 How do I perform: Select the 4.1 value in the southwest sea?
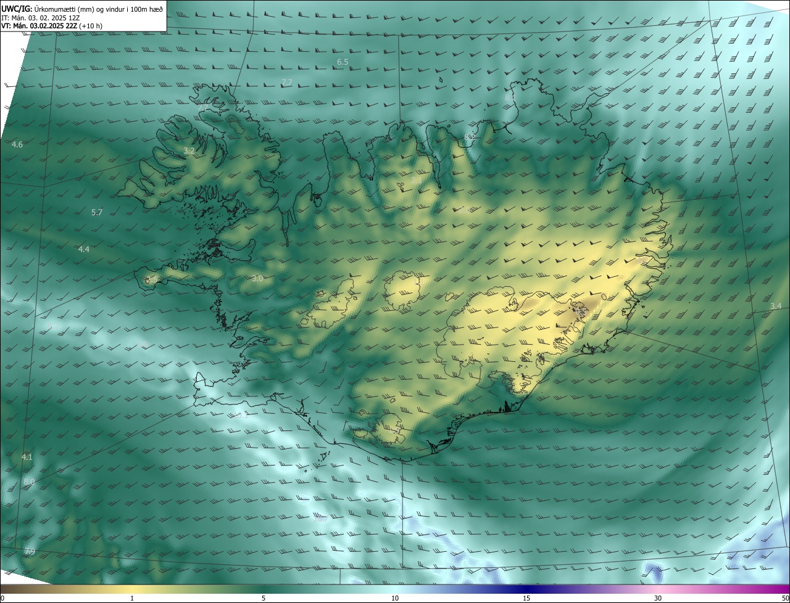(27, 457)
